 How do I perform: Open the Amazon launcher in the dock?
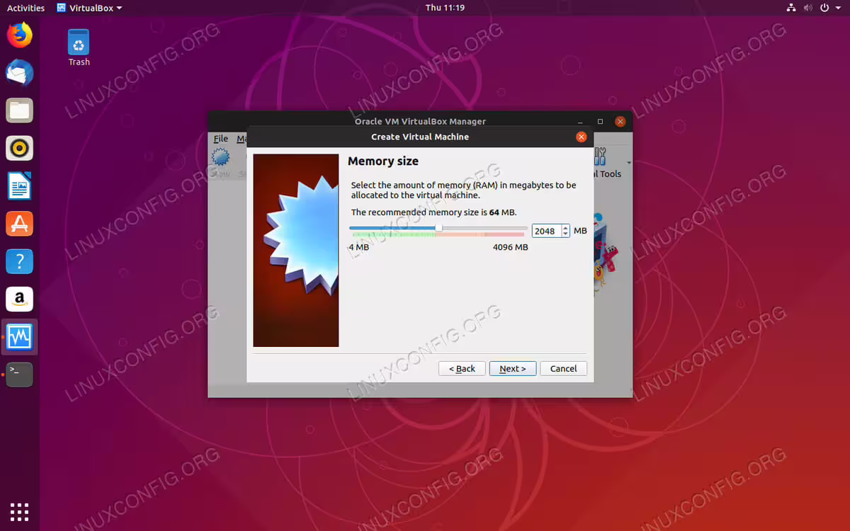(20, 299)
